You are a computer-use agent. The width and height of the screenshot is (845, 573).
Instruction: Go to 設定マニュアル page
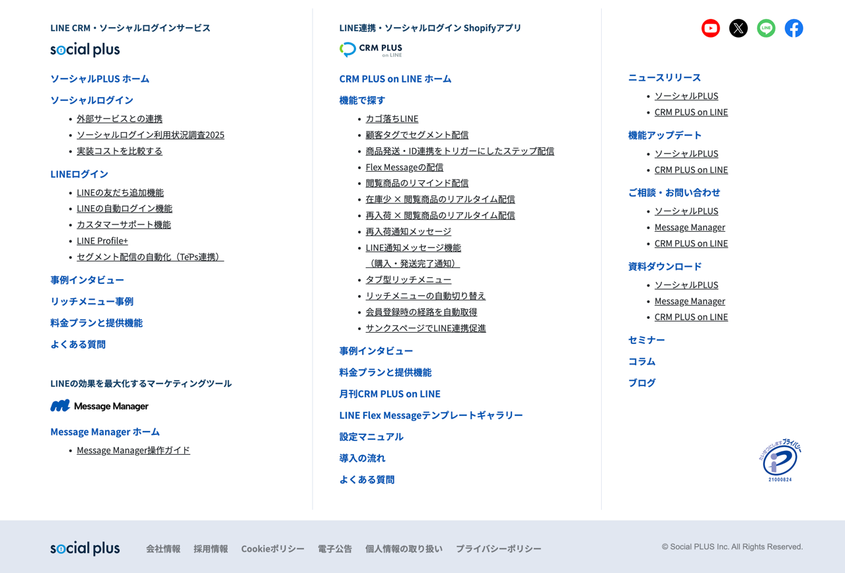pos(371,437)
